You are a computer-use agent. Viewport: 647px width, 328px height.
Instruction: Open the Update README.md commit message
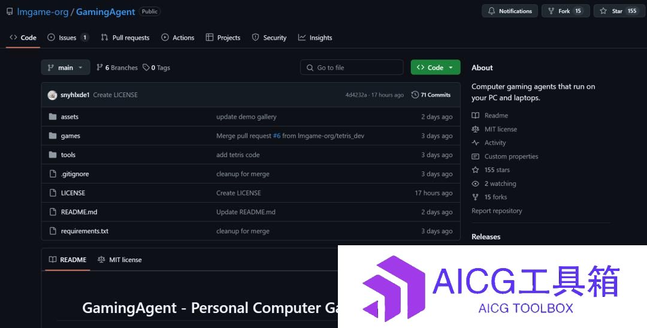coord(246,212)
